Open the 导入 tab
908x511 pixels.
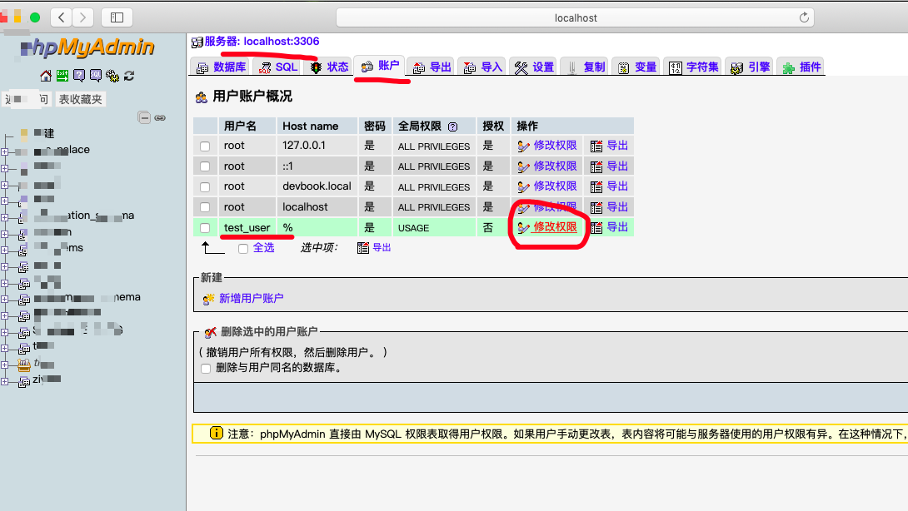coord(483,67)
